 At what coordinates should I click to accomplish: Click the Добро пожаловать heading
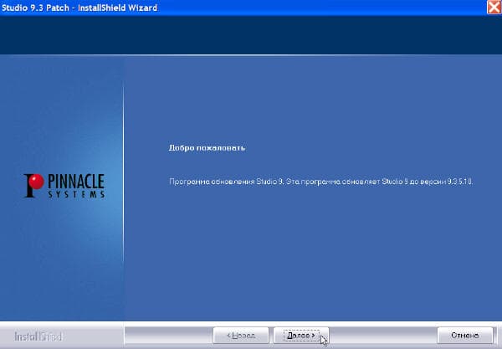click(x=207, y=148)
